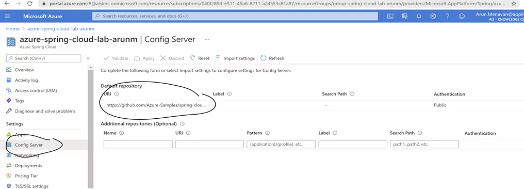Focus the global search resources box
The width and height of the screenshot is (524, 189).
pos(235,16)
